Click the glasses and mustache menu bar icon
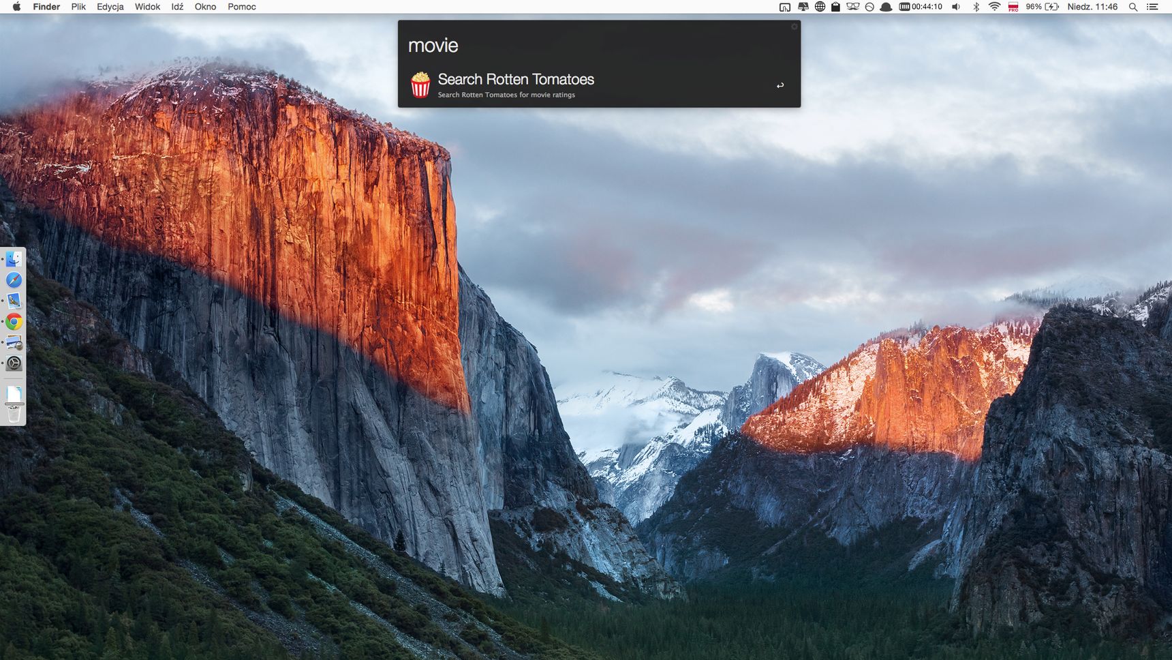This screenshot has width=1172, height=660. (x=852, y=7)
